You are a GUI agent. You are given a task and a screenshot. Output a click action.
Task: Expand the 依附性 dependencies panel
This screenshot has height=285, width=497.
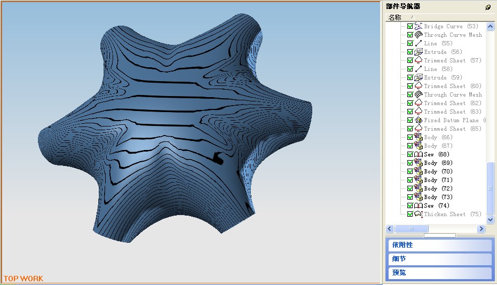tap(440, 245)
